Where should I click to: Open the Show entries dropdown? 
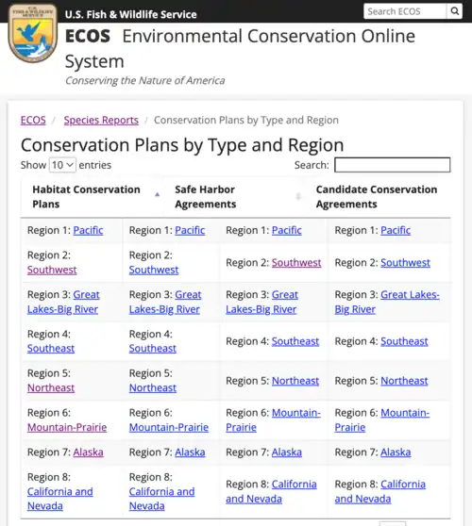coord(62,165)
